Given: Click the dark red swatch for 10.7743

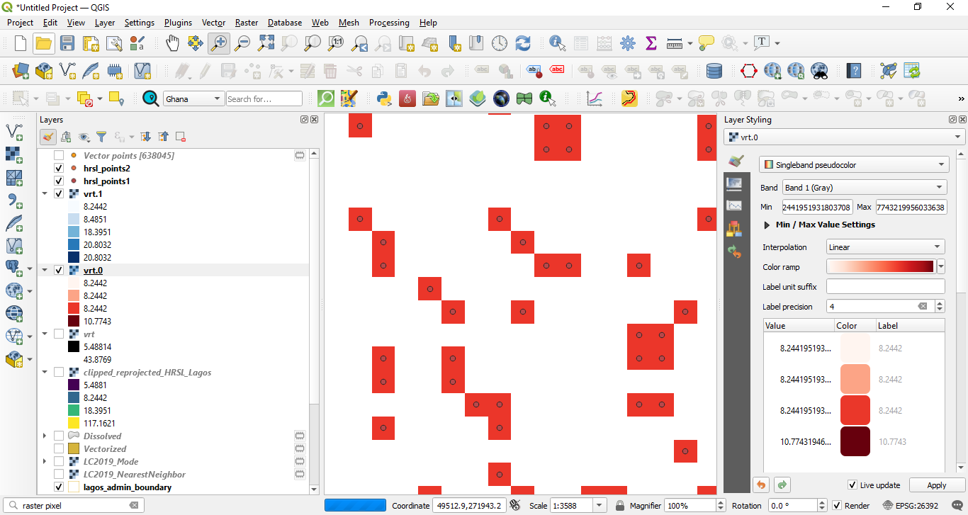Looking at the screenshot, I should [x=855, y=441].
